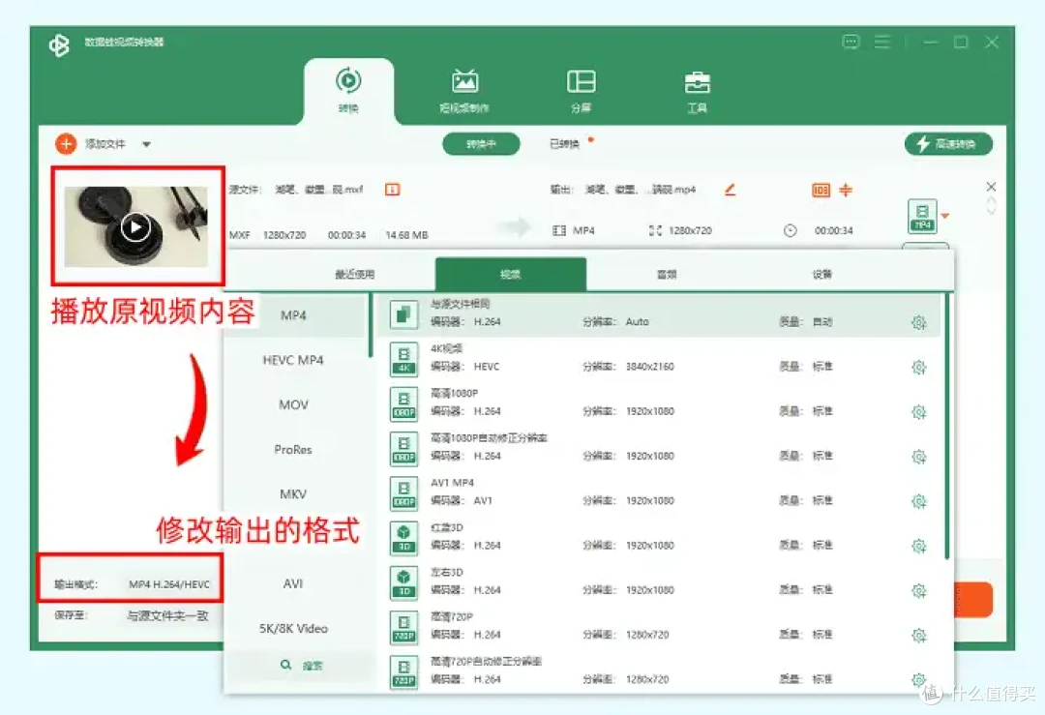Select AVI in the format list

[x=293, y=583]
